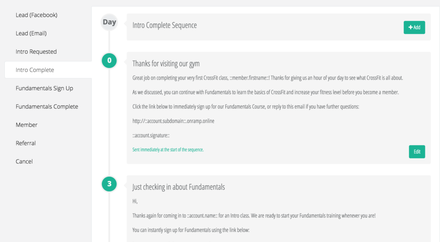
Task: Click the day 0 timeline marker
Action: tap(109, 60)
